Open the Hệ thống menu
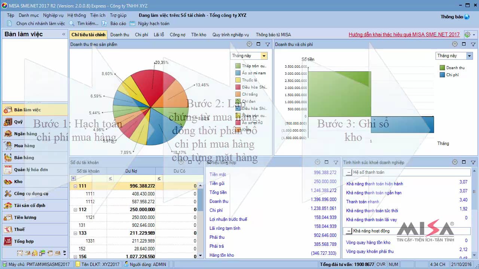Image resolution: width=479 pixels, height=269 pixels. pos(77,15)
